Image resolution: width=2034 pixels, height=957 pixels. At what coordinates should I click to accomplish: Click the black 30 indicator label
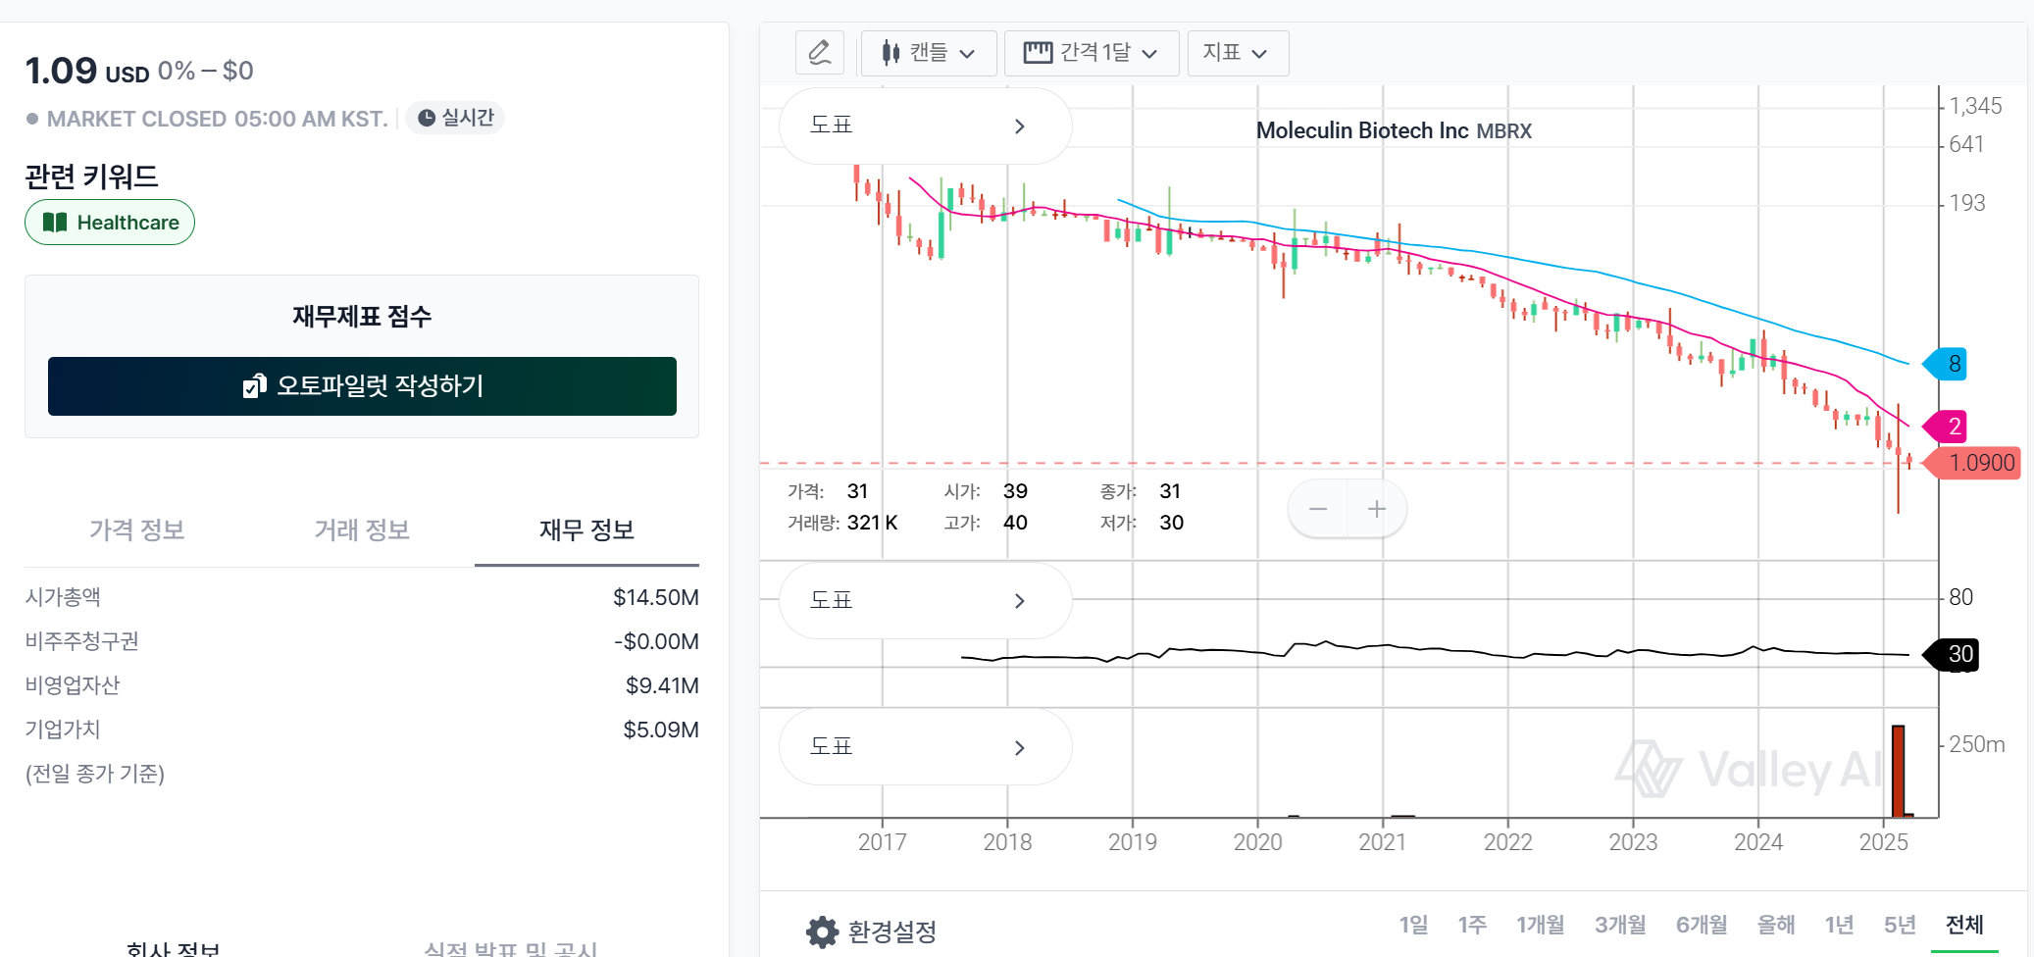click(x=1953, y=654)
